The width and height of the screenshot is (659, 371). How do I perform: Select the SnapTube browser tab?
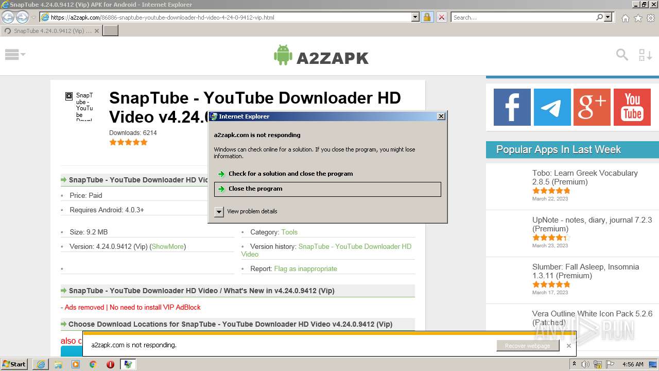click(51, 31)
